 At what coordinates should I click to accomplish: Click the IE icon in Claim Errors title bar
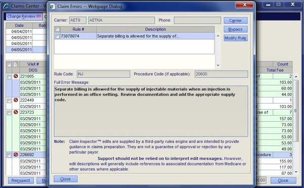(52, 7)
